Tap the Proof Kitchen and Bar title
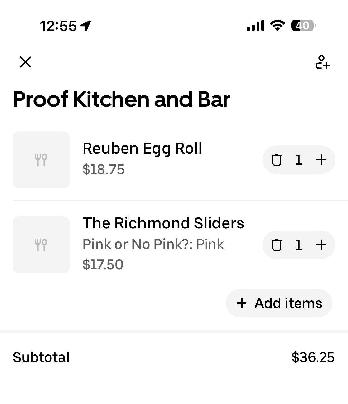 click(121, 99)
